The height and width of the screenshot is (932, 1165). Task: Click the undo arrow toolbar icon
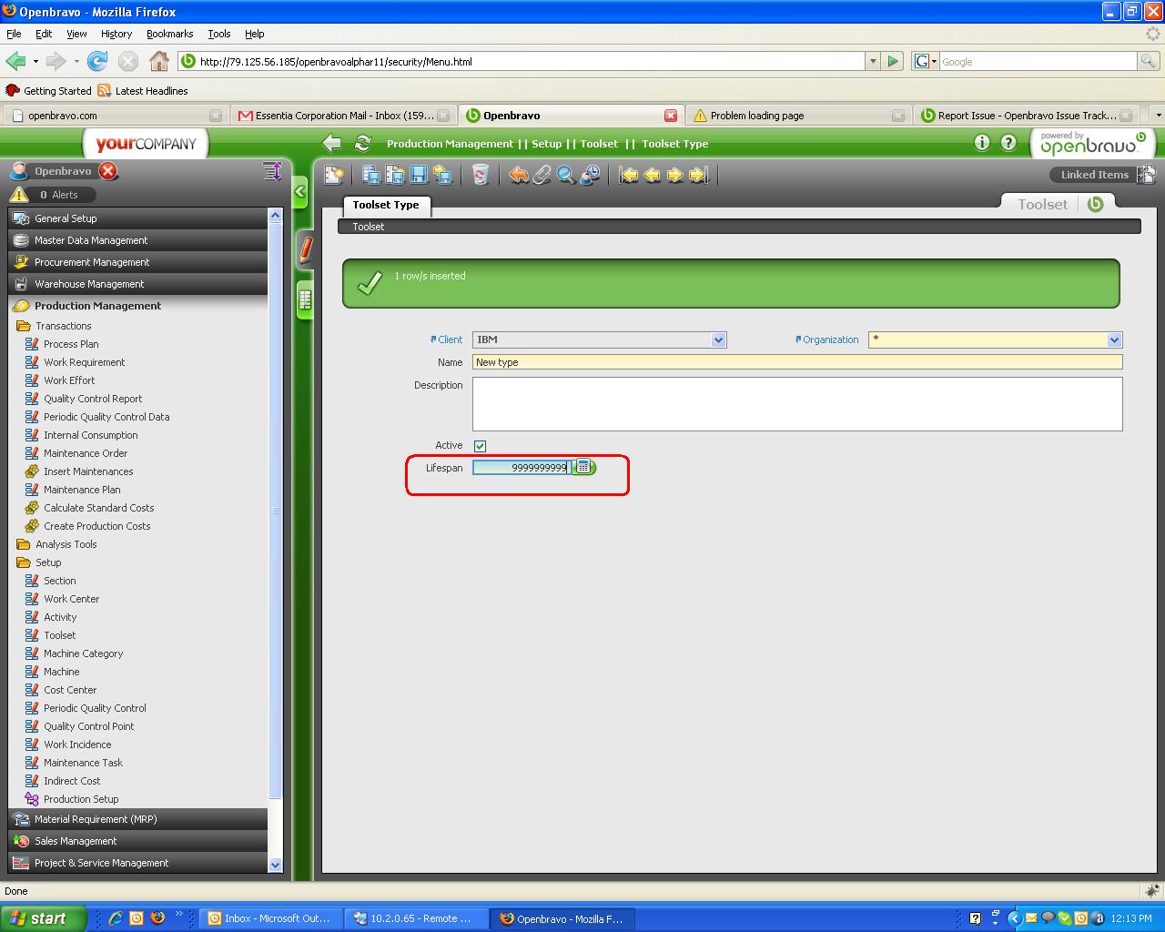pyautogui.click(x=519, y=174)
